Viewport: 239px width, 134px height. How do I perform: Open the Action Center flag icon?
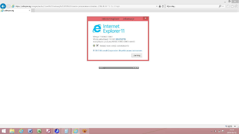[223, 131]
